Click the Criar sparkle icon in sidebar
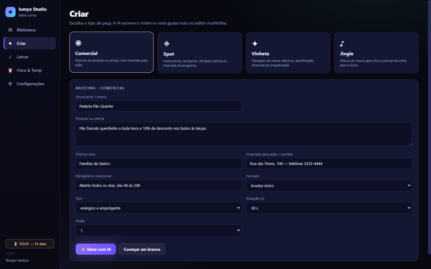Image resolution: width=431 pixels, height=269 pixels. point(10,43)
